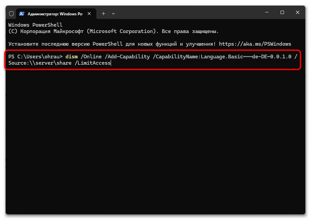Click the Установите последнюю версию PowerShell text
Screen dimensions: 311x220
(x=66, y=44)
